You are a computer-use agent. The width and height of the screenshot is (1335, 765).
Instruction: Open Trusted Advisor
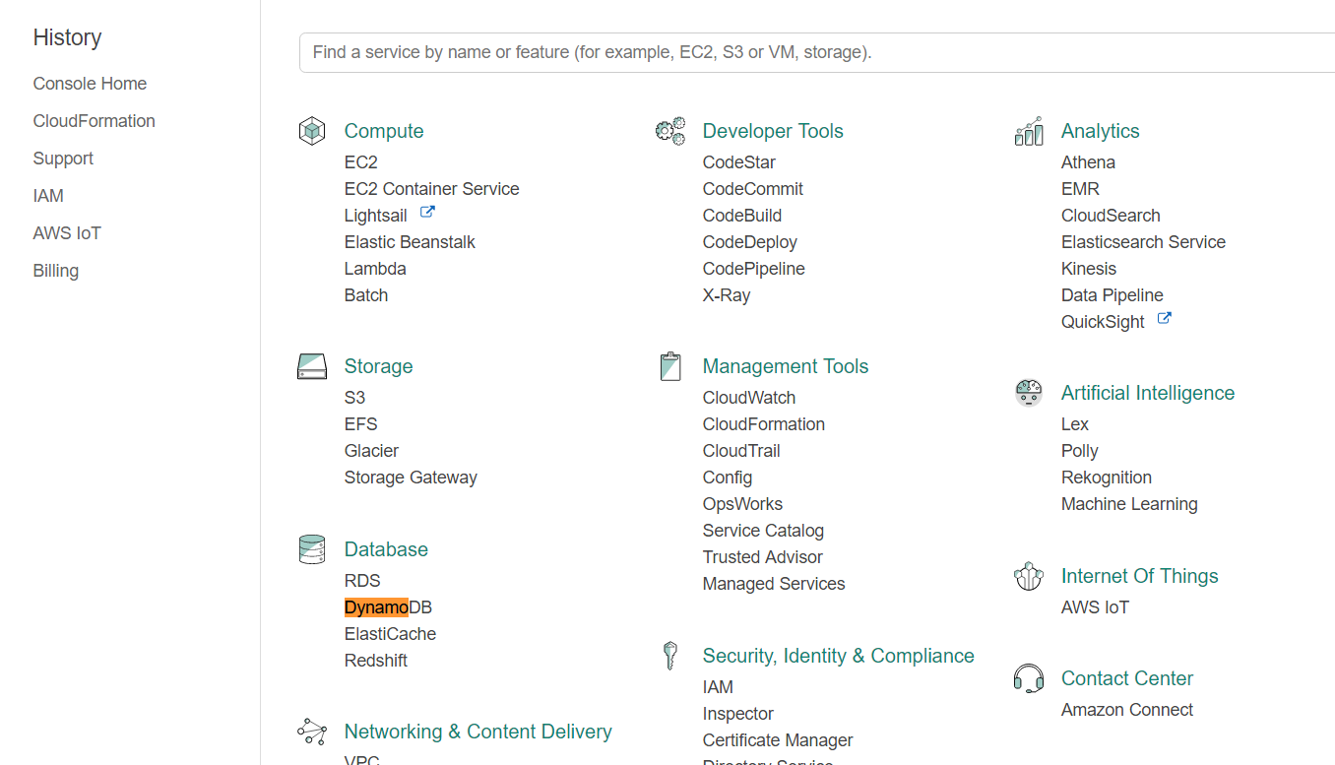763,557
